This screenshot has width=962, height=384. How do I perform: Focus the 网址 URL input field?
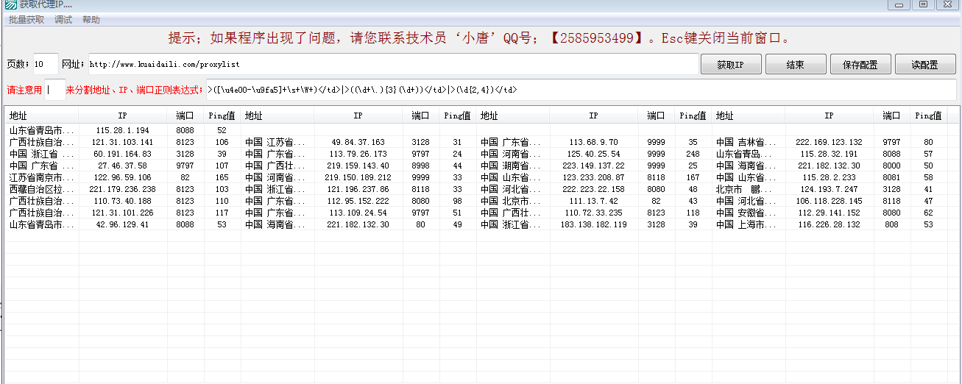click(x=393, y=65)
